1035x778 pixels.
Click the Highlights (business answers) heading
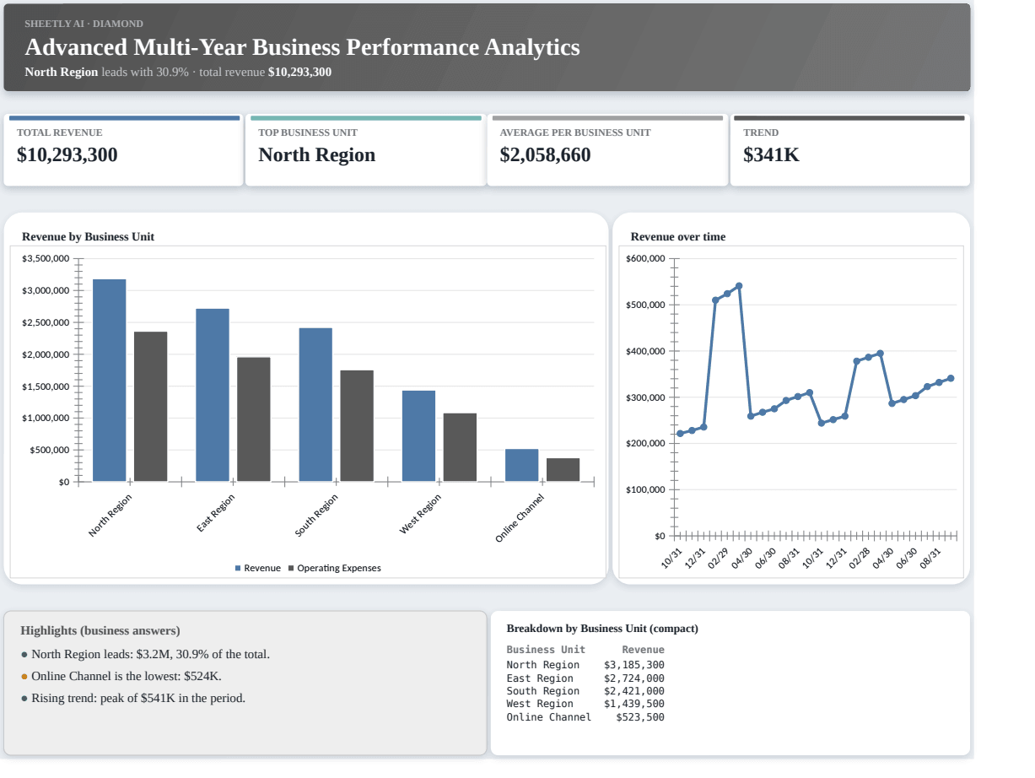coord(100,630)
